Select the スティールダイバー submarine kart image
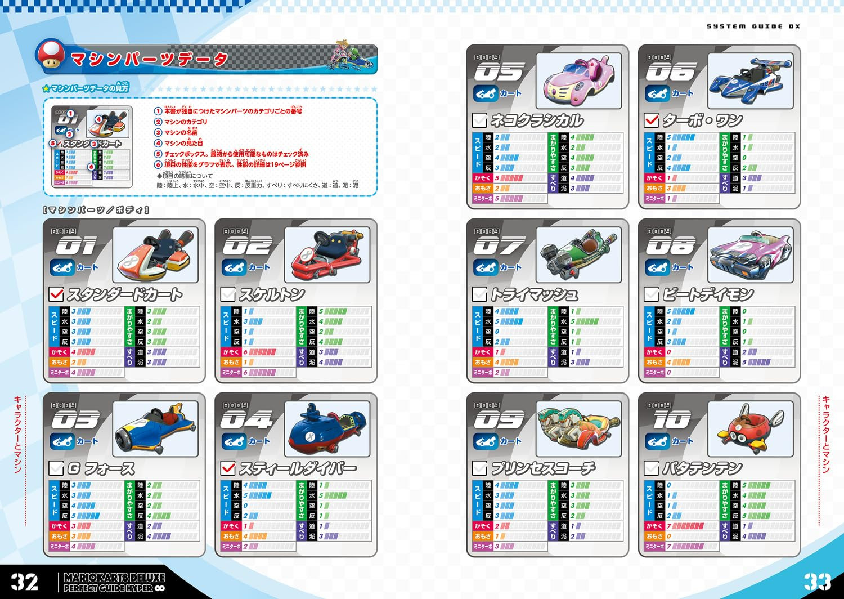 click(327, 429)
